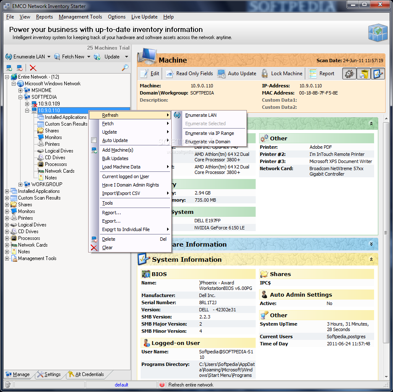Click the yellow folder disc icon in the Machine toolbar
The width and height of the screenshot is (393, 392).
(x=364, y=74)
